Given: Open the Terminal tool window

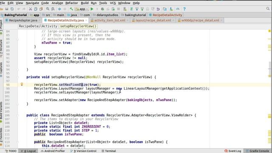Looking at the screenshot, I should point(109,151).
